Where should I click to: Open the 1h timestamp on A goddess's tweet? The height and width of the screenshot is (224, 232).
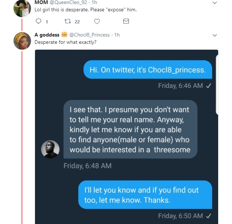pyautogui.click(x=117, y=35)
